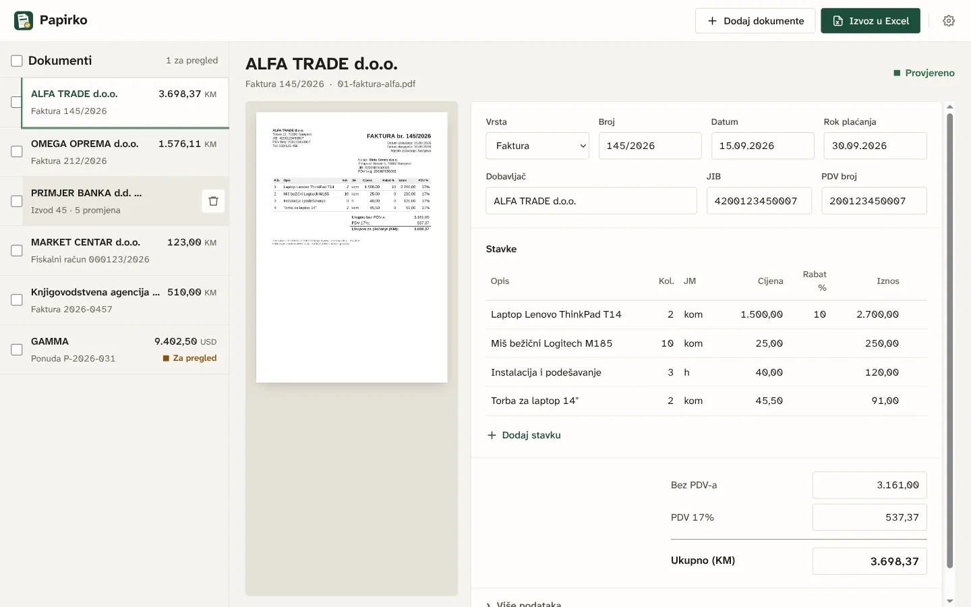
Task: Click the 2.700,00 amount cell
Action: coord(877,314)
